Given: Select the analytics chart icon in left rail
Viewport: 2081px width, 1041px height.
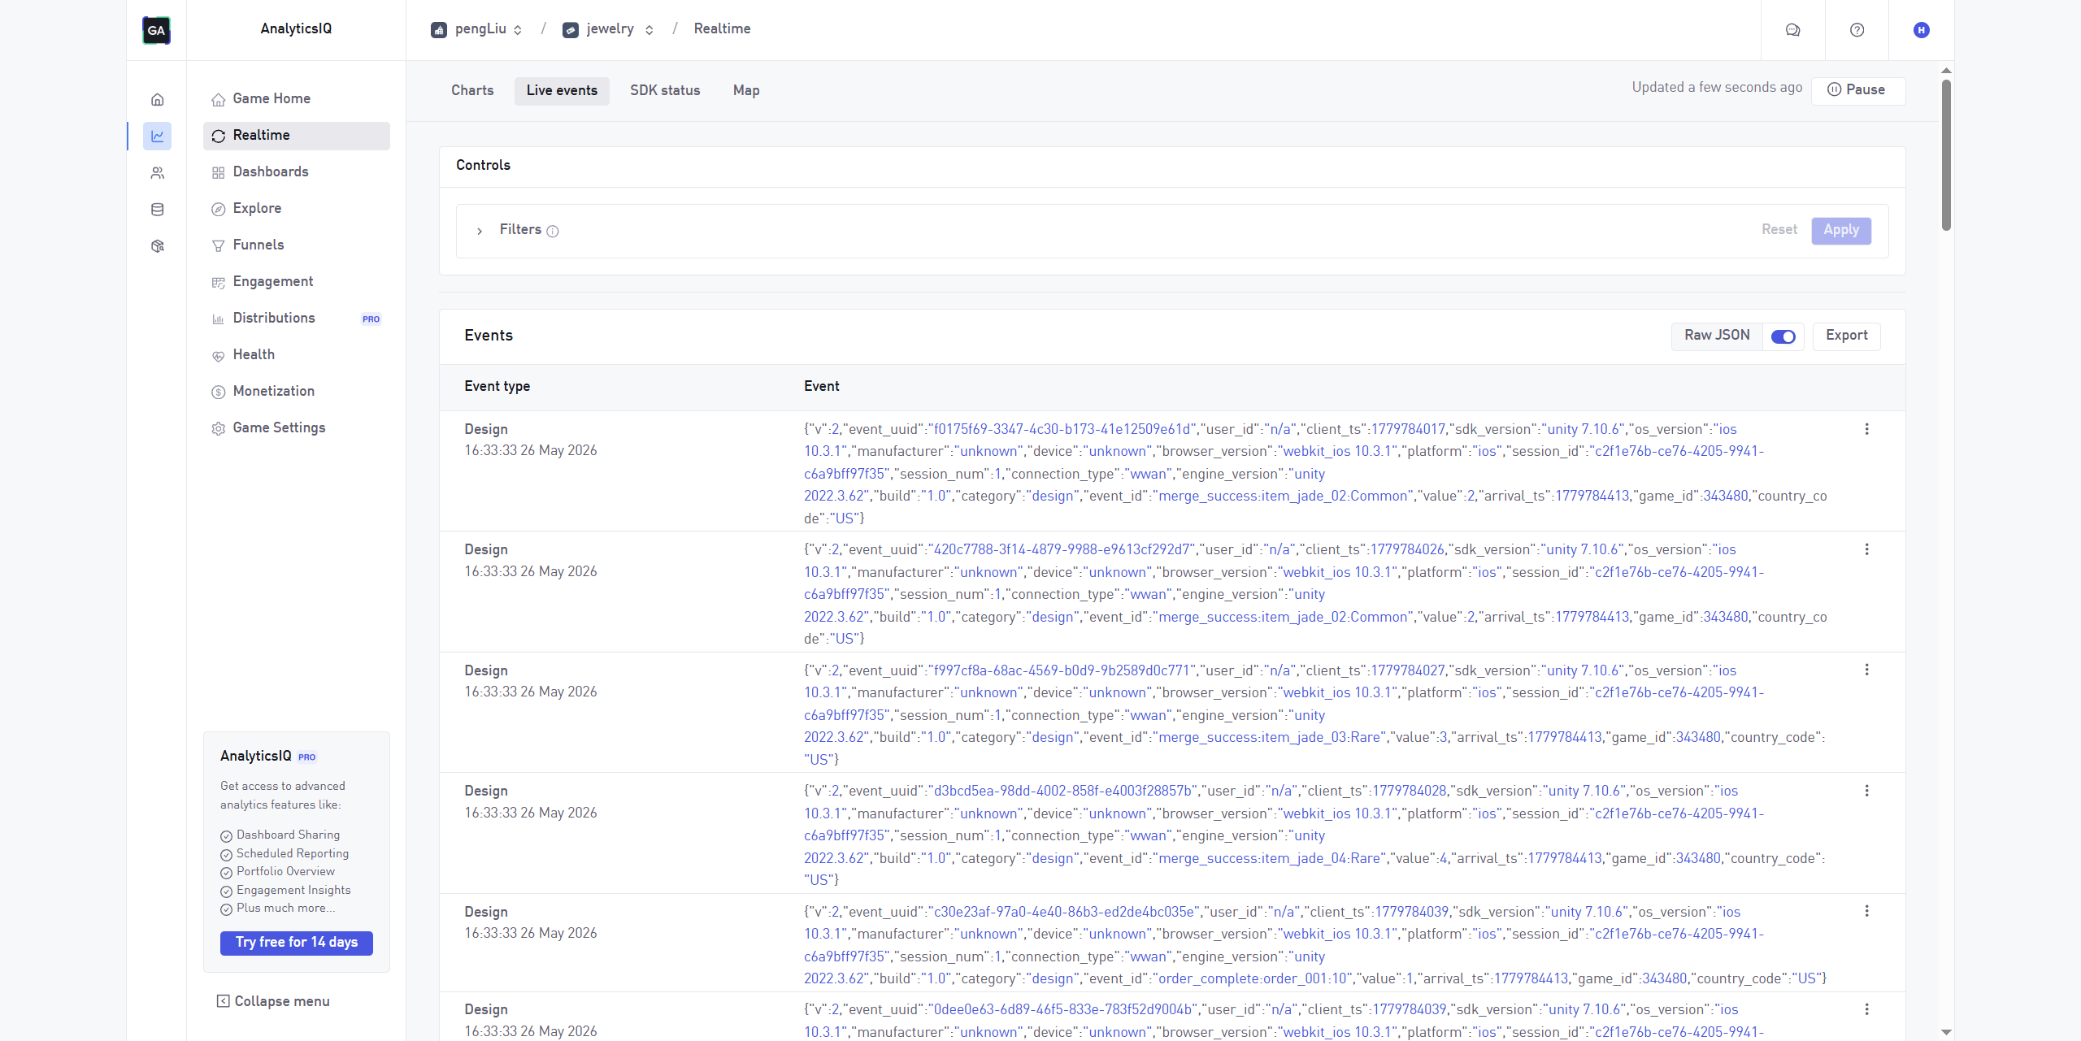Looking at the screenshot, I should pos(158,137).
